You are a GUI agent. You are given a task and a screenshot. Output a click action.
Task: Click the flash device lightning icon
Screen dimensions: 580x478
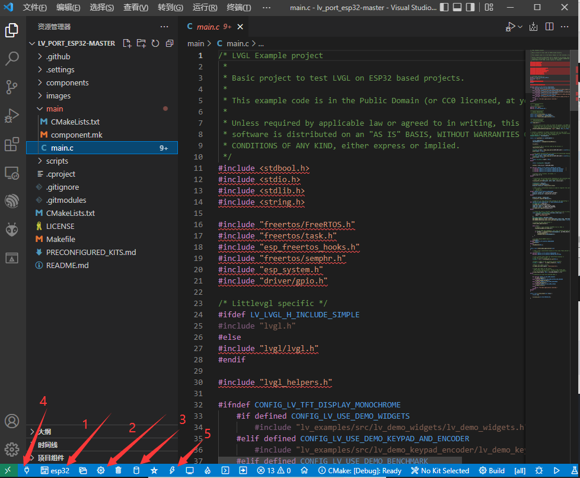coord(172,471)
